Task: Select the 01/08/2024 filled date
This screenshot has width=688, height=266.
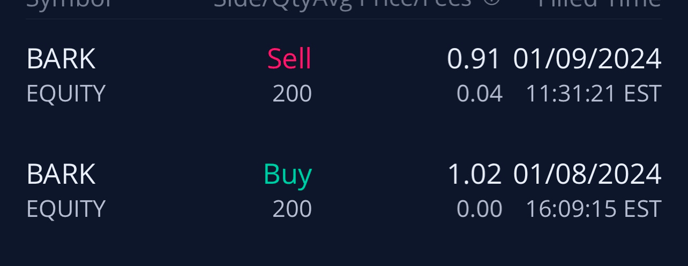Action: (x=587, y=174)
